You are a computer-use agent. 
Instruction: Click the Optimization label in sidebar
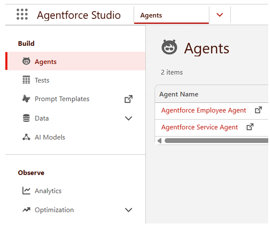point(54,210)
